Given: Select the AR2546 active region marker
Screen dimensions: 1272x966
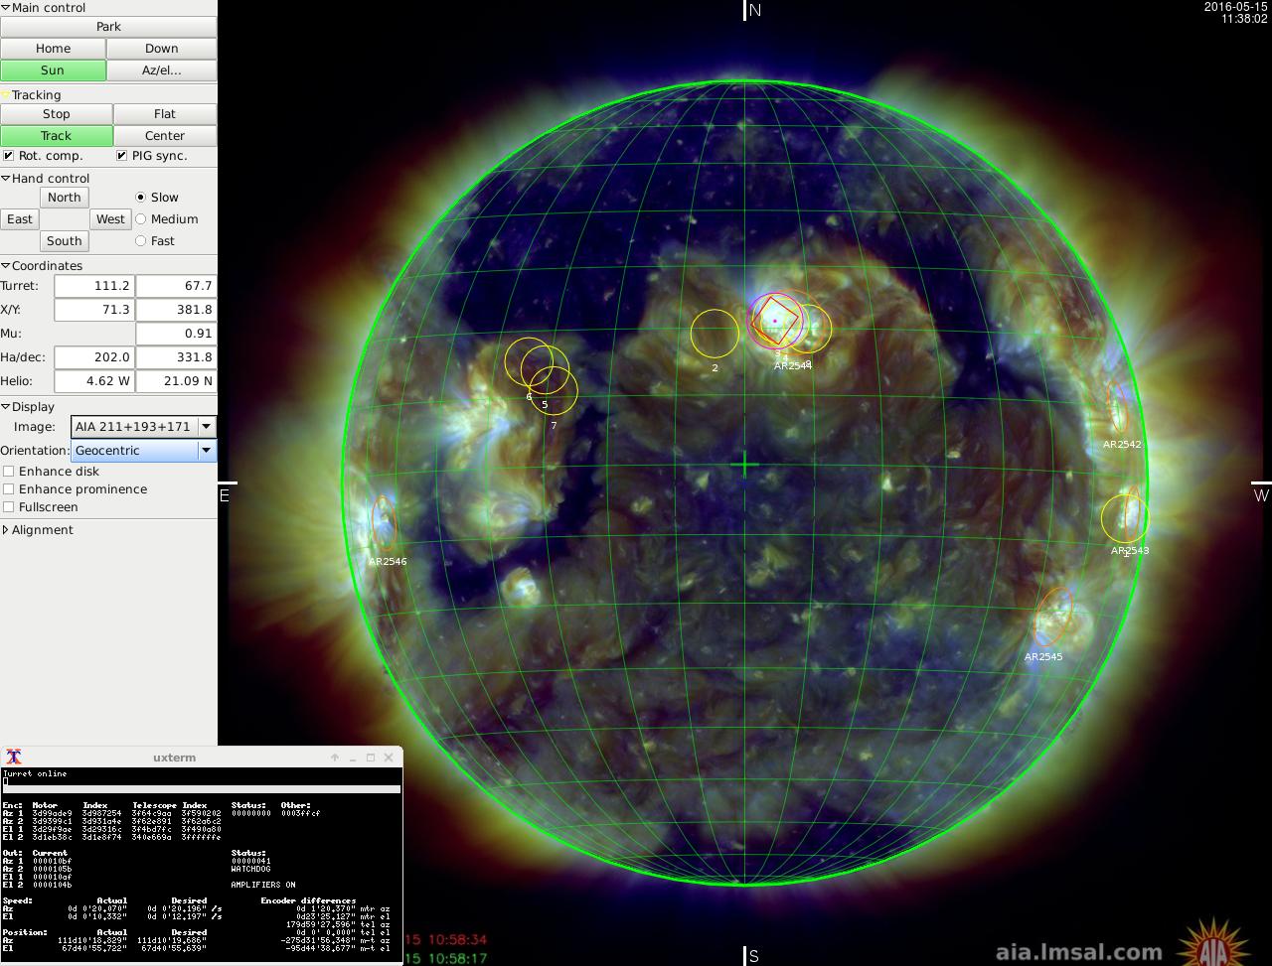Looking at the screenshot, I should [x=383, y=521].
